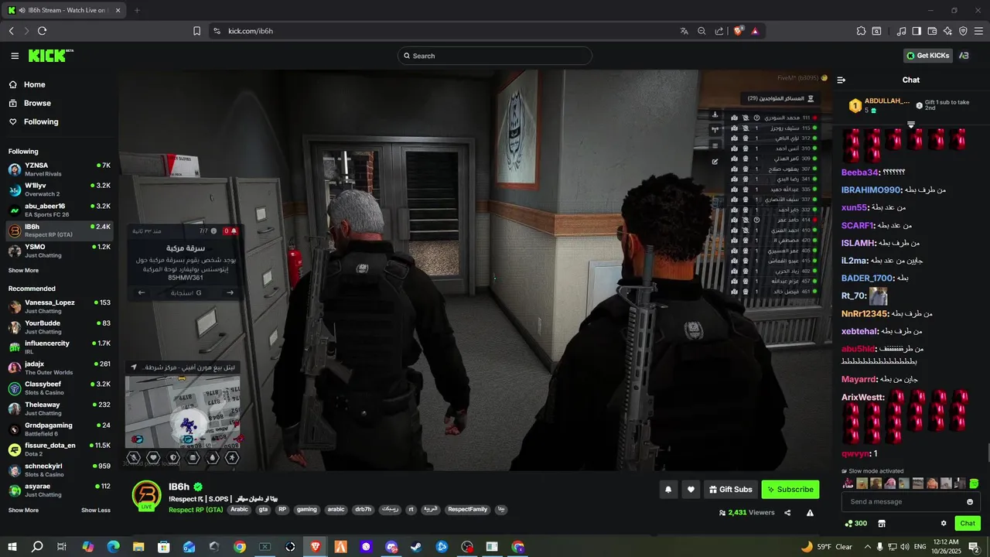Click the heart follow button
Screen dimensions: 990x557
pos(691,489)
